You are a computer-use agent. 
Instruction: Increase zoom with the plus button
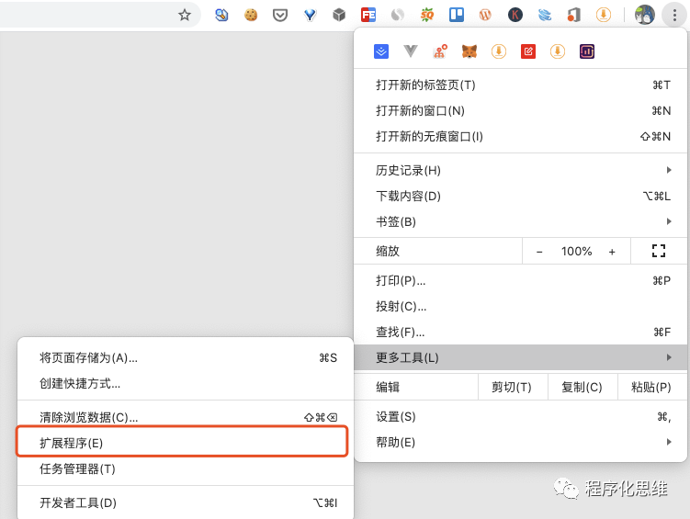coord(612,252)
